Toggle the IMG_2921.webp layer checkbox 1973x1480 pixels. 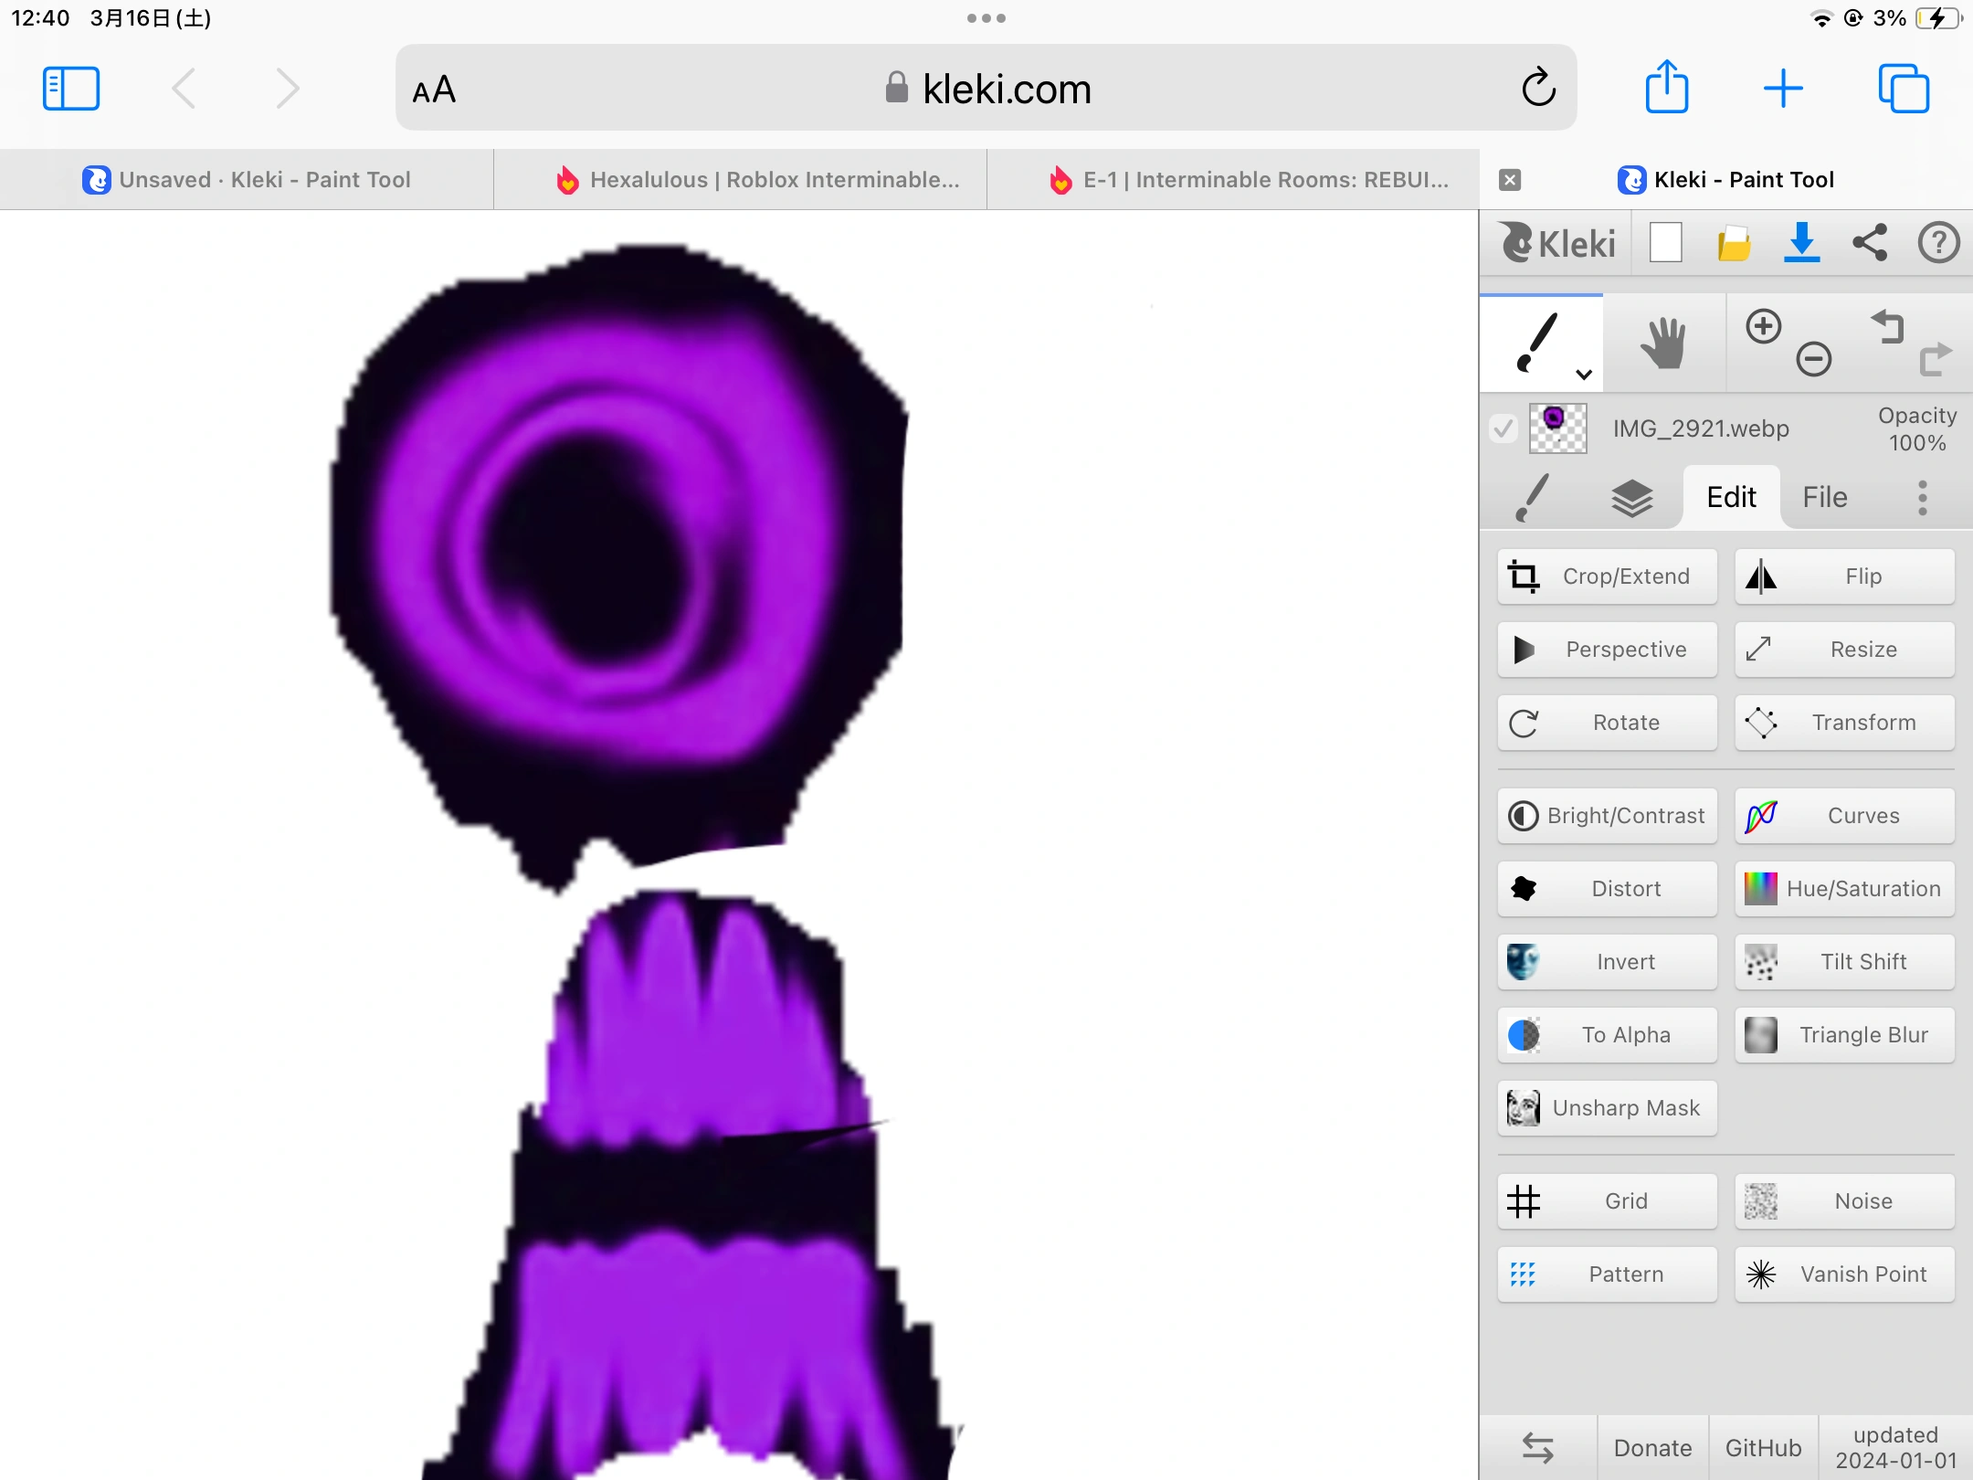pyautogui.click(x=1503, y=428)
